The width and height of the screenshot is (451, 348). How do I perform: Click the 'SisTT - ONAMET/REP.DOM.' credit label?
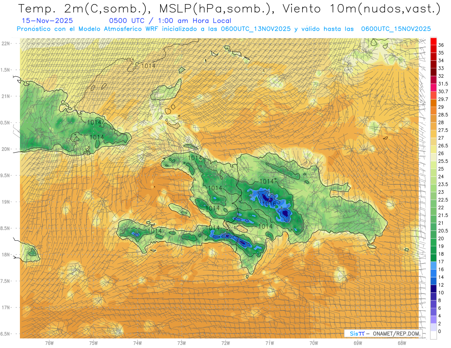pyautogui.click(x=383, y=333)
